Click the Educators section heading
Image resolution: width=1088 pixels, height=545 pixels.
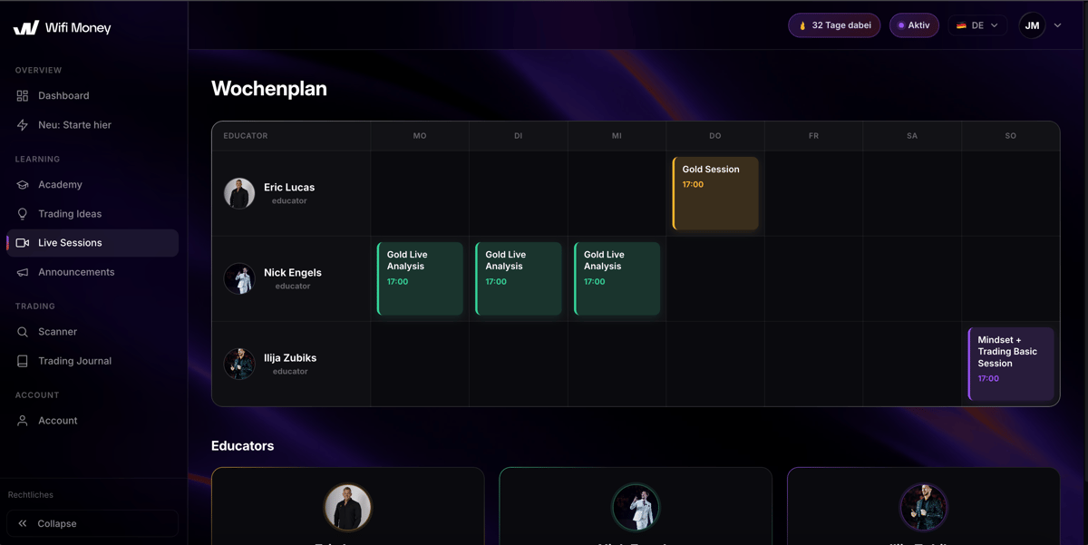[243, 446]
